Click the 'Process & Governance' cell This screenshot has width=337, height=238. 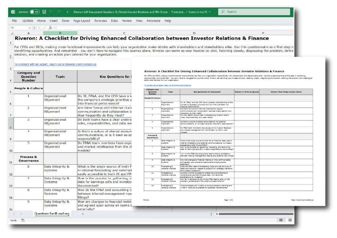(x=29, y=158)
